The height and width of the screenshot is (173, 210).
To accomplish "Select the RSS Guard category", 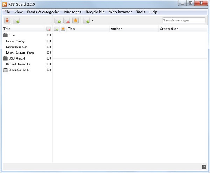I will 17,58.
